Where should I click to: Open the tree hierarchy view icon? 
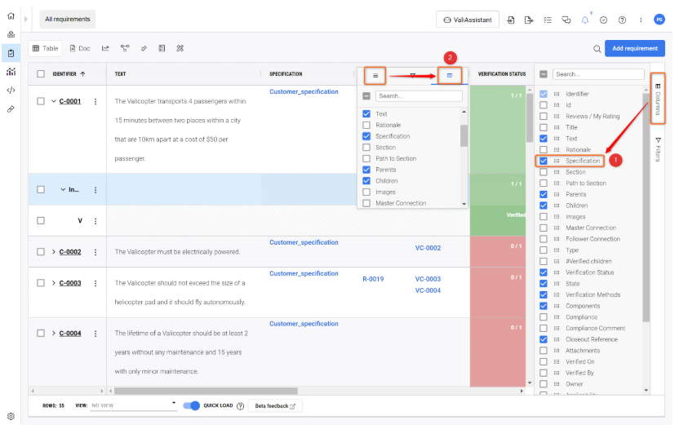click(125, 48)
